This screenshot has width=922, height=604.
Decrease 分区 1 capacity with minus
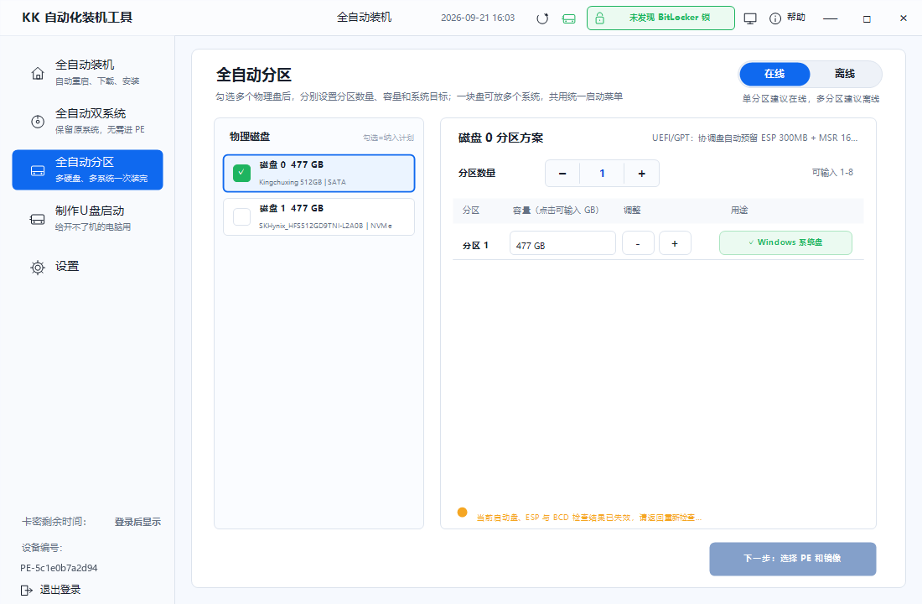click(x=638, y=244)
